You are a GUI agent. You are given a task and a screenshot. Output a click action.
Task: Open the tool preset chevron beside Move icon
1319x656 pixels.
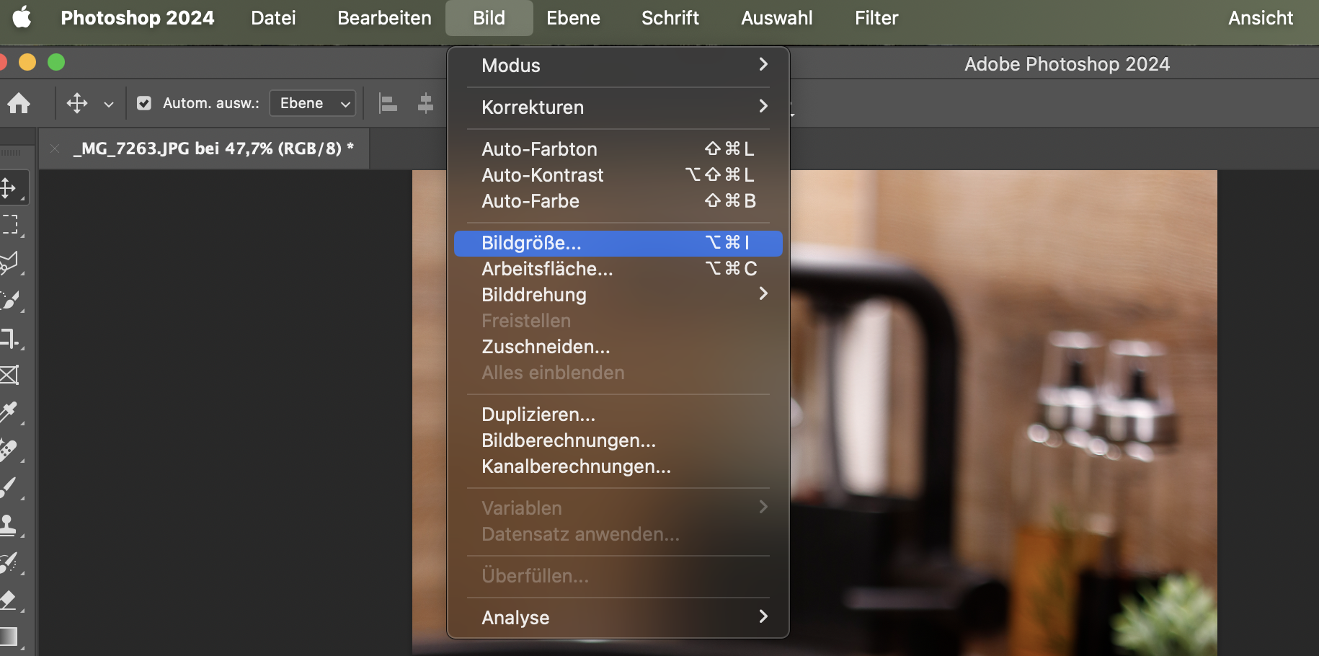click(109, 104)
